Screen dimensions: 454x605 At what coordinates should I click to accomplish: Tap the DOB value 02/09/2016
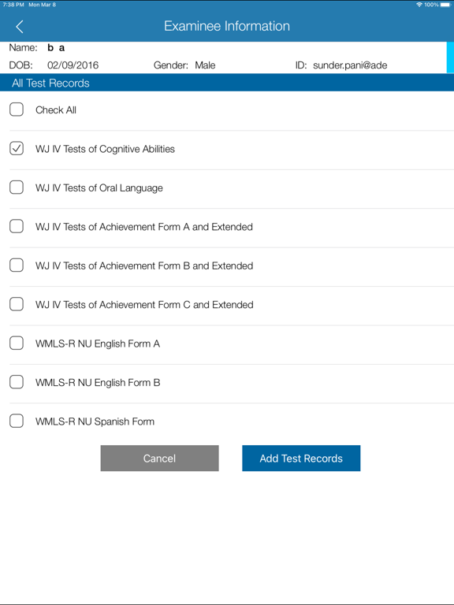(x=73, y=65)
